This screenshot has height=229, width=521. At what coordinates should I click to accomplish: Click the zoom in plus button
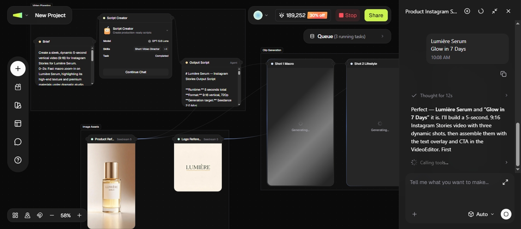79,216
